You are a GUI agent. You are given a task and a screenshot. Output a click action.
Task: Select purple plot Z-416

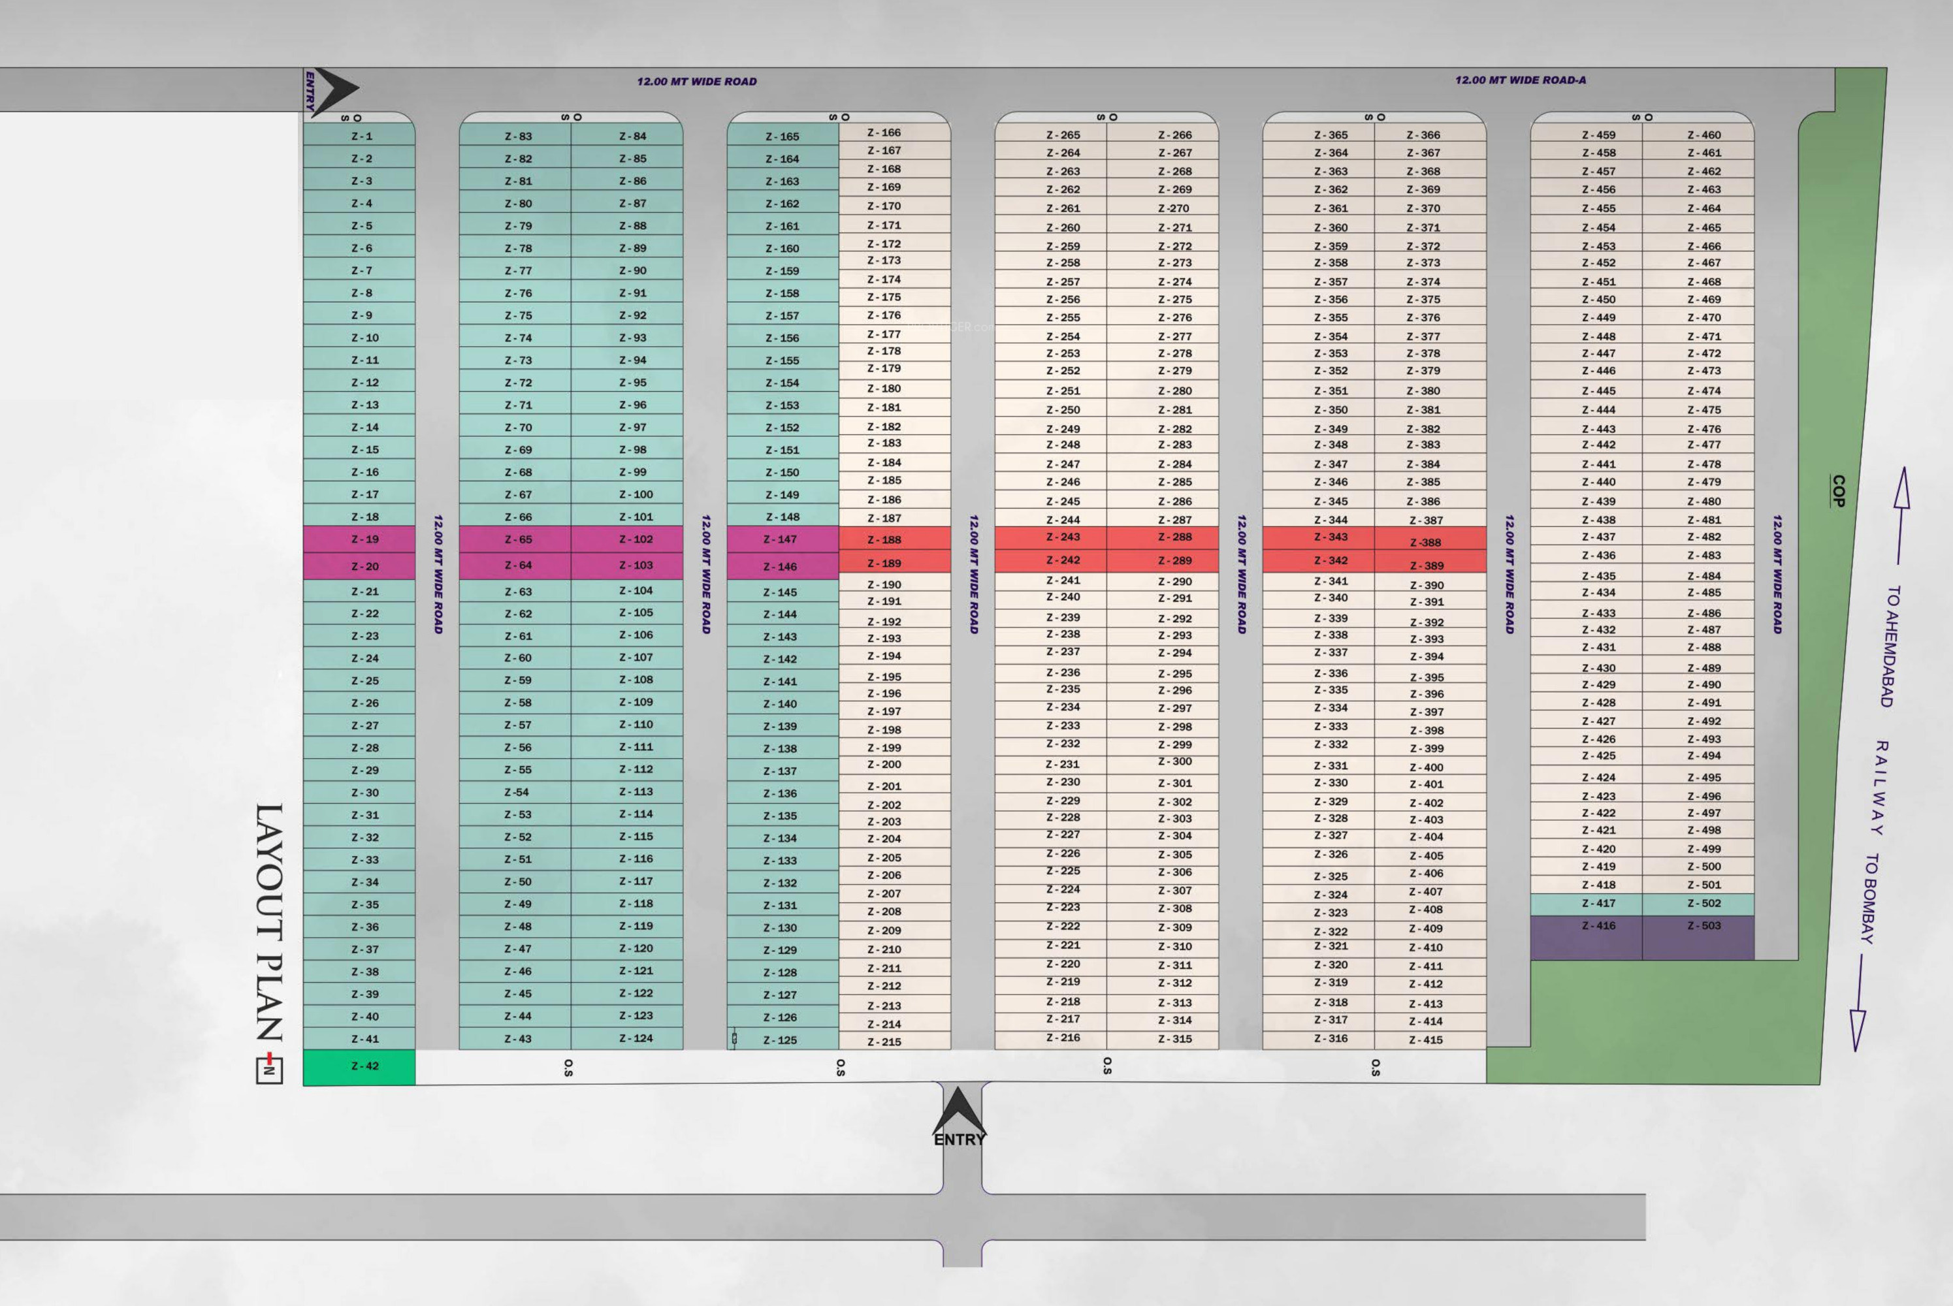[1585, 937]
